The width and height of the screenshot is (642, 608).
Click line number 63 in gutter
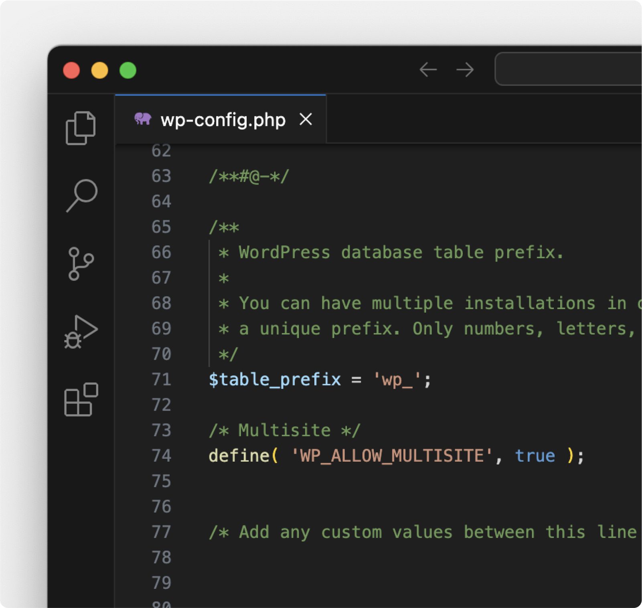[161, 176]
